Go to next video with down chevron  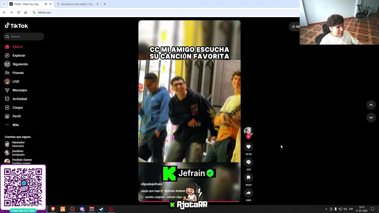click(x=371, y=117)
